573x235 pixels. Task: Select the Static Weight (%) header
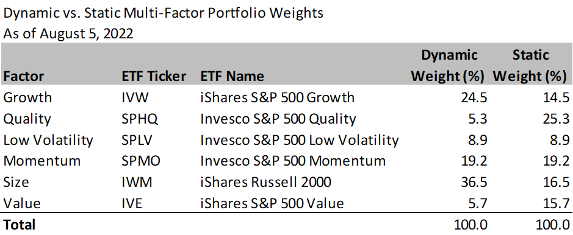tap(530, 66)
